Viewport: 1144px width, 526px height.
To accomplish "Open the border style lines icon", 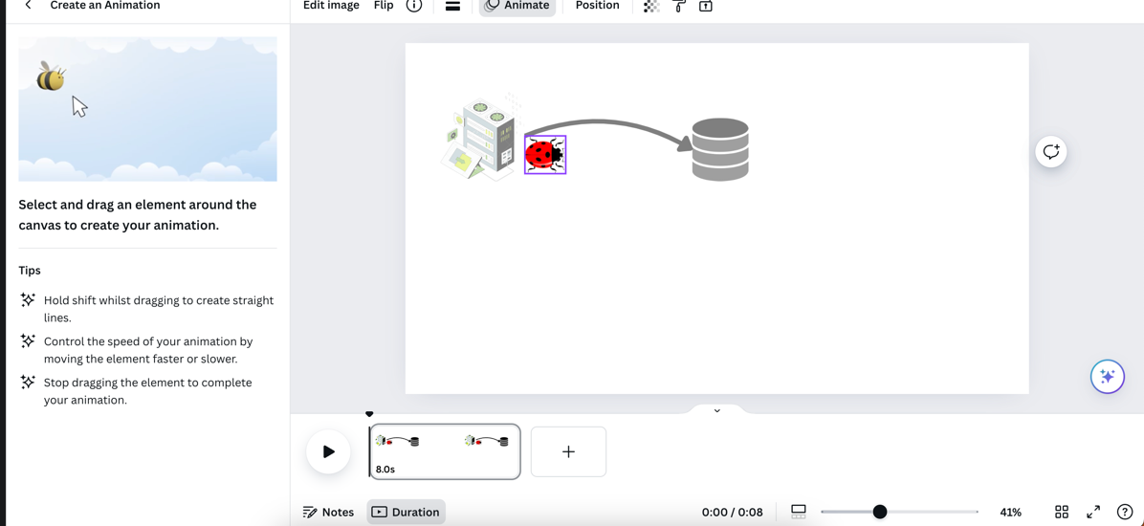I will tap(452, 6).
